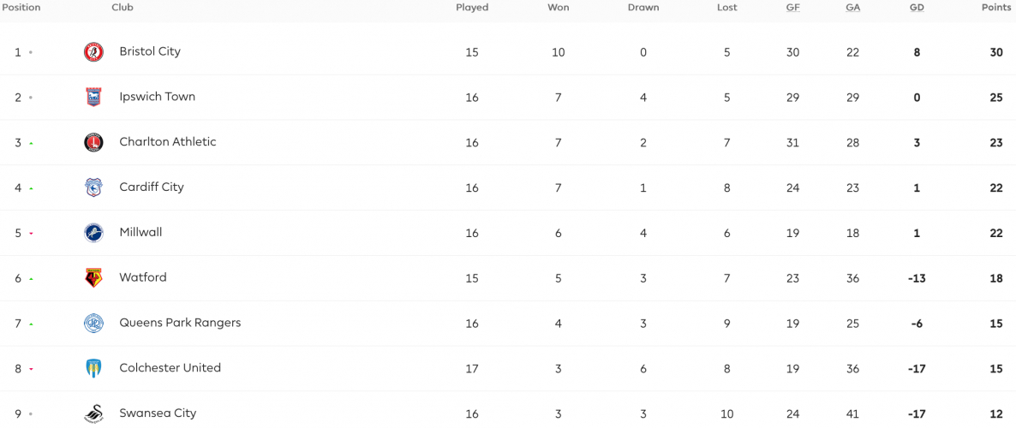The width and height of the screenshot is (1016, 428).
Task: Click the Cardiff City bluebird badge
Action: coord(93,187)
